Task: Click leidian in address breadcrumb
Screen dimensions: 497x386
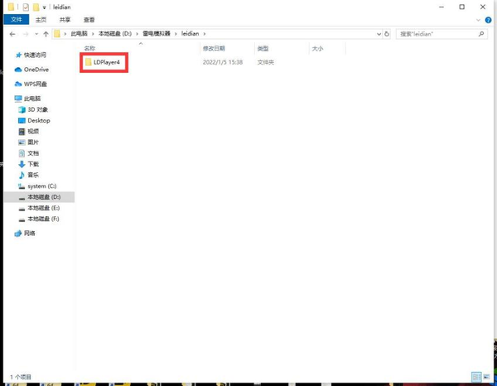Action: coord(191,34)
